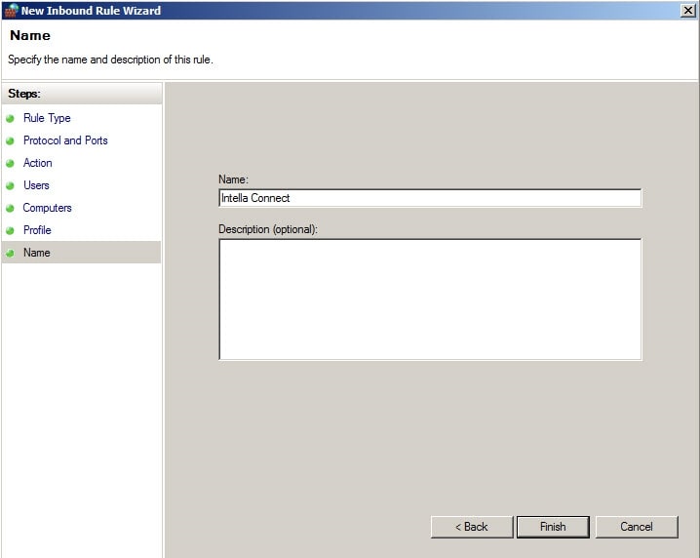Click Finish to create the rule
The image size is (700, 558).
553,527
